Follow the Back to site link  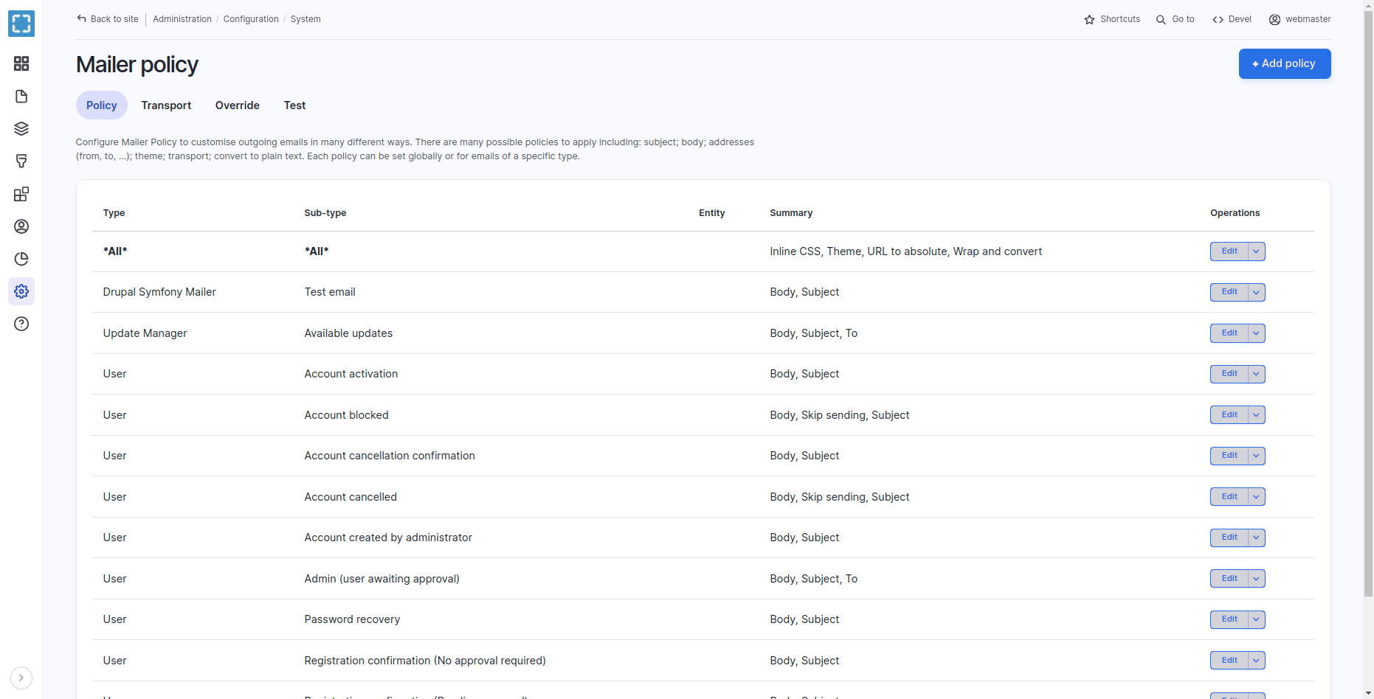coord(108,19)
